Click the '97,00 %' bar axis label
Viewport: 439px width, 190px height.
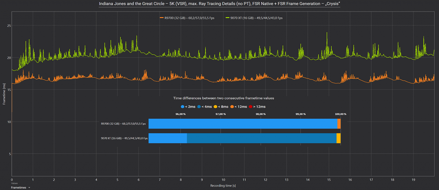coord(221,114)
